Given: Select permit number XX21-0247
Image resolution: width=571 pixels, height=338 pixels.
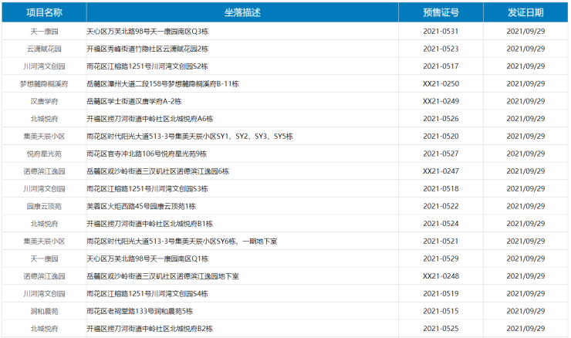Looking at the screenshot, I should point(441,171).
